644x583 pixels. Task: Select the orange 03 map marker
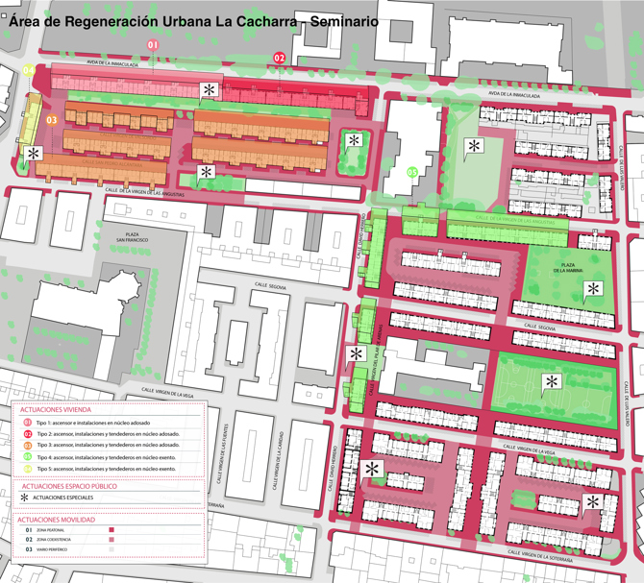(x=52, y=119)
